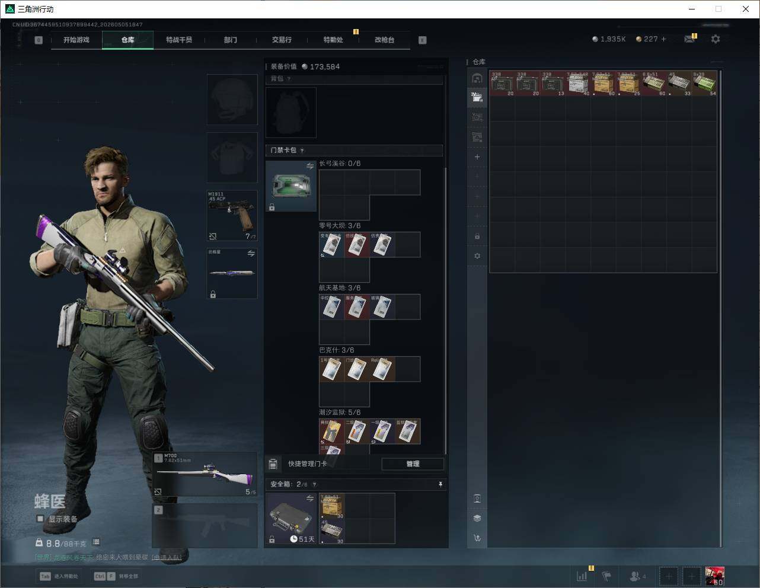
Task: Click the stacked layers sort icon
Action: [x=477, y=518]
